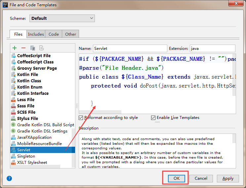Close the File and Code Templates dialog
246x188 pixels.
click(236, 3)
